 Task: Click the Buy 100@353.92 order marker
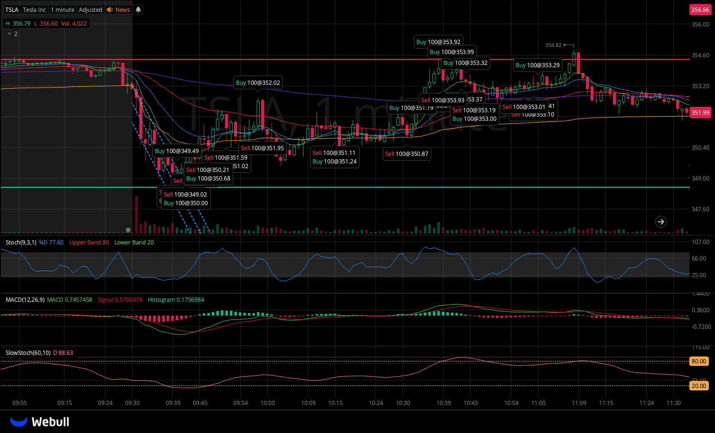438,42
